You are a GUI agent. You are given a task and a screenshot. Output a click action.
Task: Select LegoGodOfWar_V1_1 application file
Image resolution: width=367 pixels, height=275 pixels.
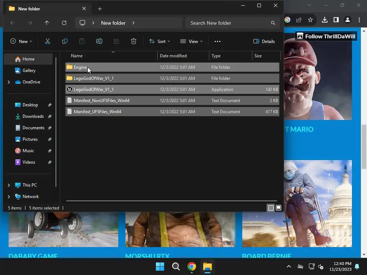tap(172, 89)
